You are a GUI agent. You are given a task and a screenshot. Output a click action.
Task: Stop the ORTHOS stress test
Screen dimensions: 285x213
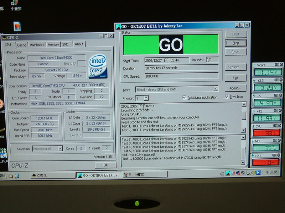coord(236,43)
